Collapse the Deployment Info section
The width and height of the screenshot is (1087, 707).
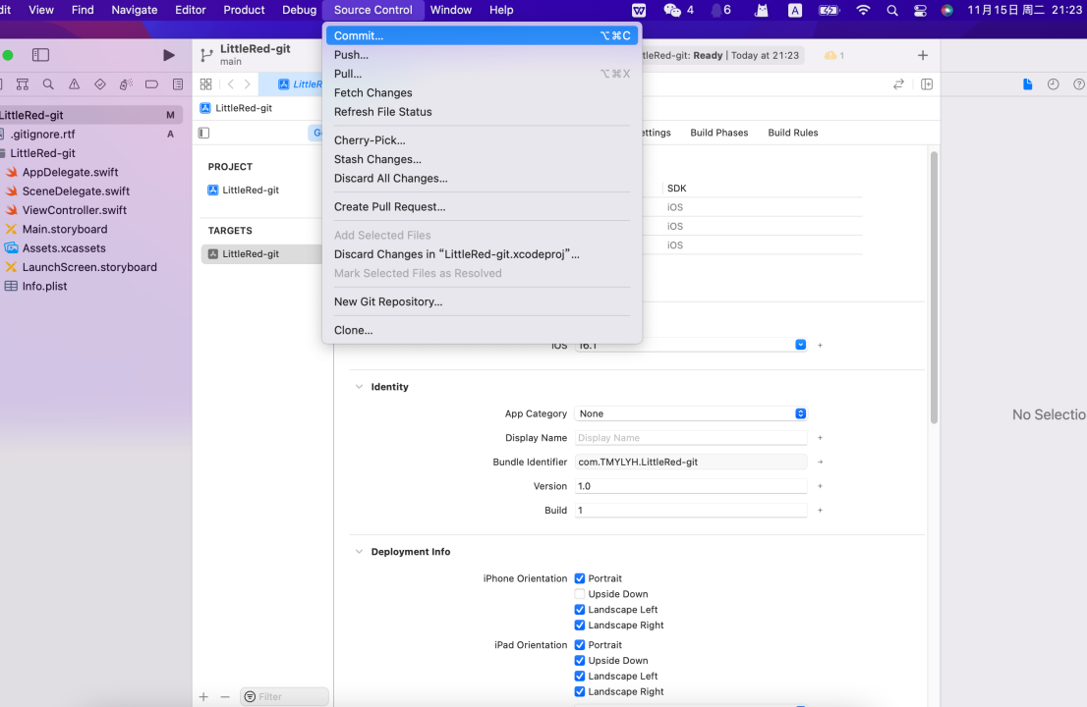[x=359, y=552]
